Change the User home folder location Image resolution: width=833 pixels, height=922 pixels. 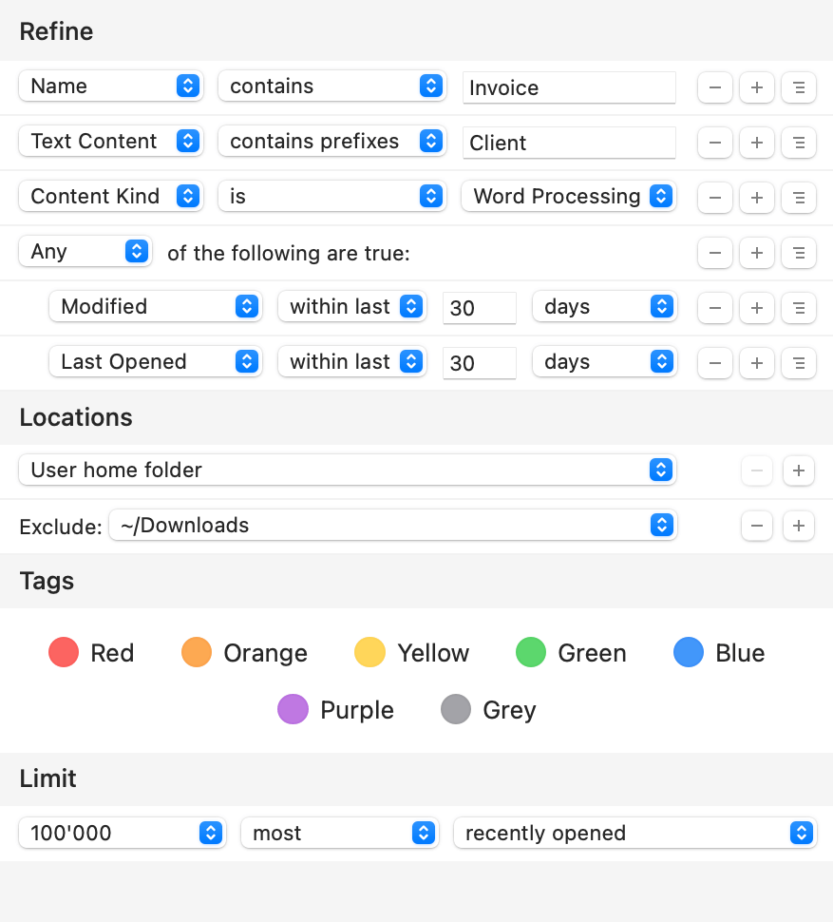point(347,470)
